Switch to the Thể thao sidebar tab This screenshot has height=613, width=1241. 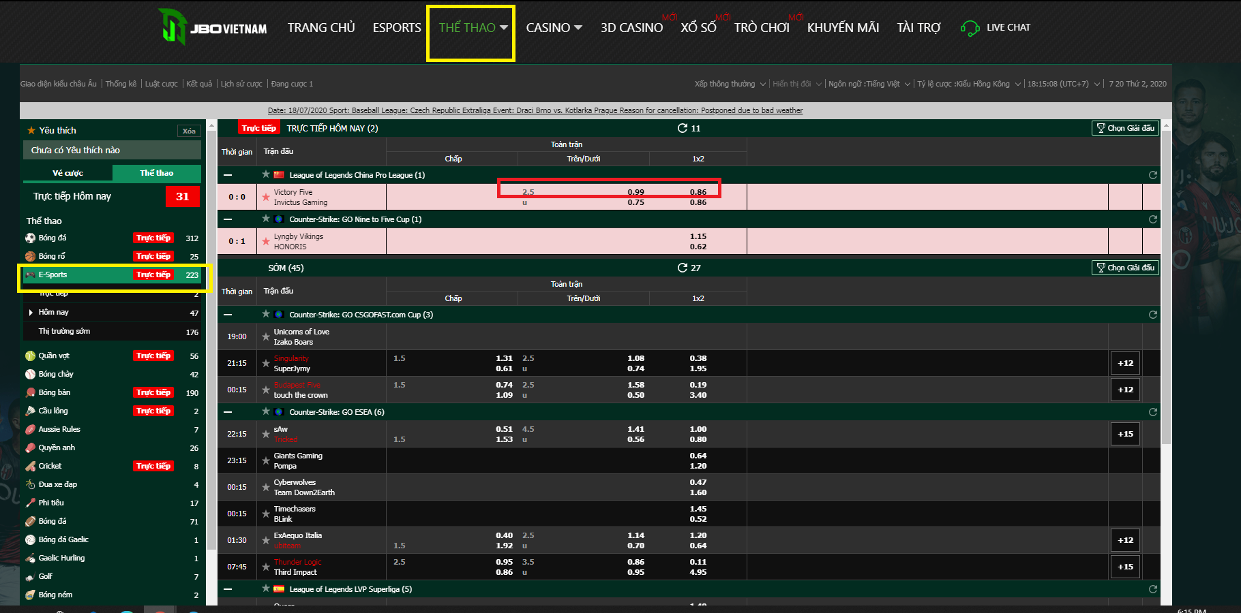(x=157, y=173)
